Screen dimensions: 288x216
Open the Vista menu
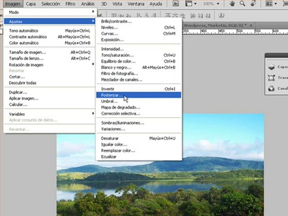pos(117,4)
